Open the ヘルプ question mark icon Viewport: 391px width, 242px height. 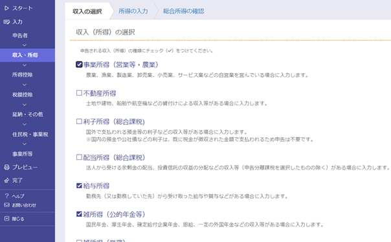[x=6, y=196]
